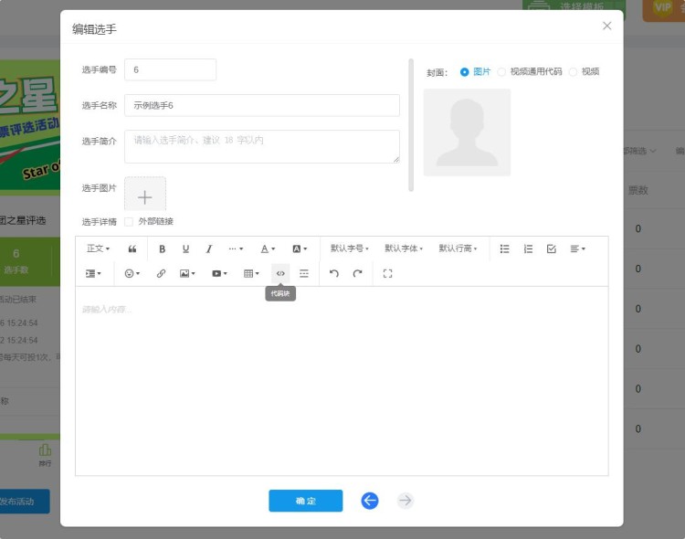Enter fullscreen editor mode
Screen dimensions: 685x539
(x=387, y=273)
